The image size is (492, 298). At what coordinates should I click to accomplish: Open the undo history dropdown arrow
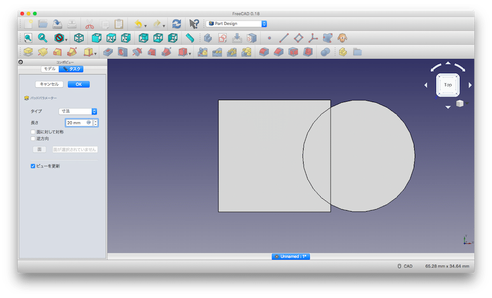pyautogui.click(x=146, y=25)
